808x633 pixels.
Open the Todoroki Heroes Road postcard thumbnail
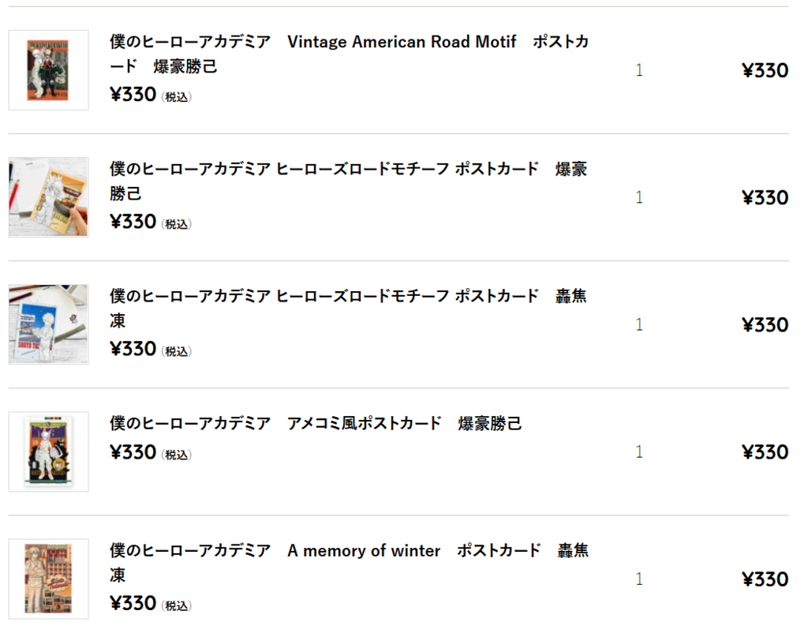48,324
